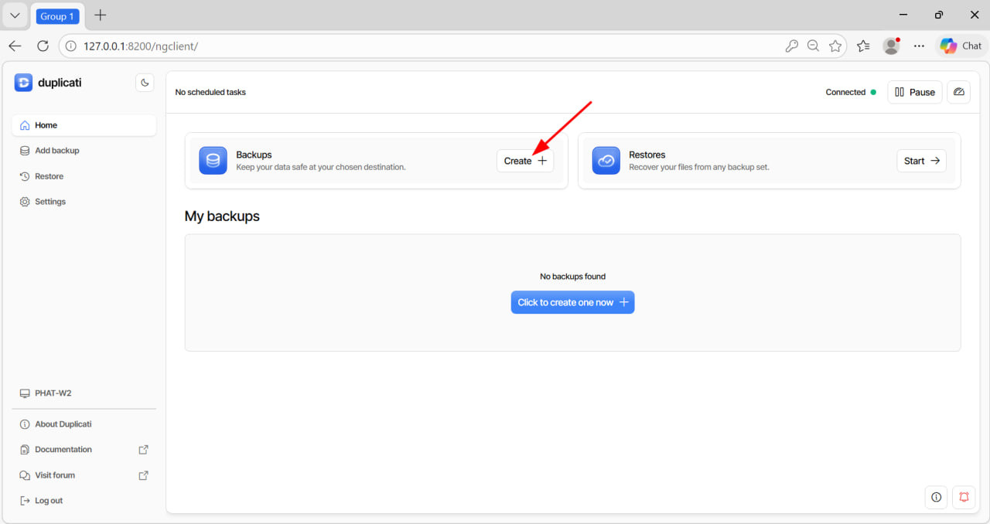
Task: Go to Home in sidebar
Action: [x=46, y=125]
